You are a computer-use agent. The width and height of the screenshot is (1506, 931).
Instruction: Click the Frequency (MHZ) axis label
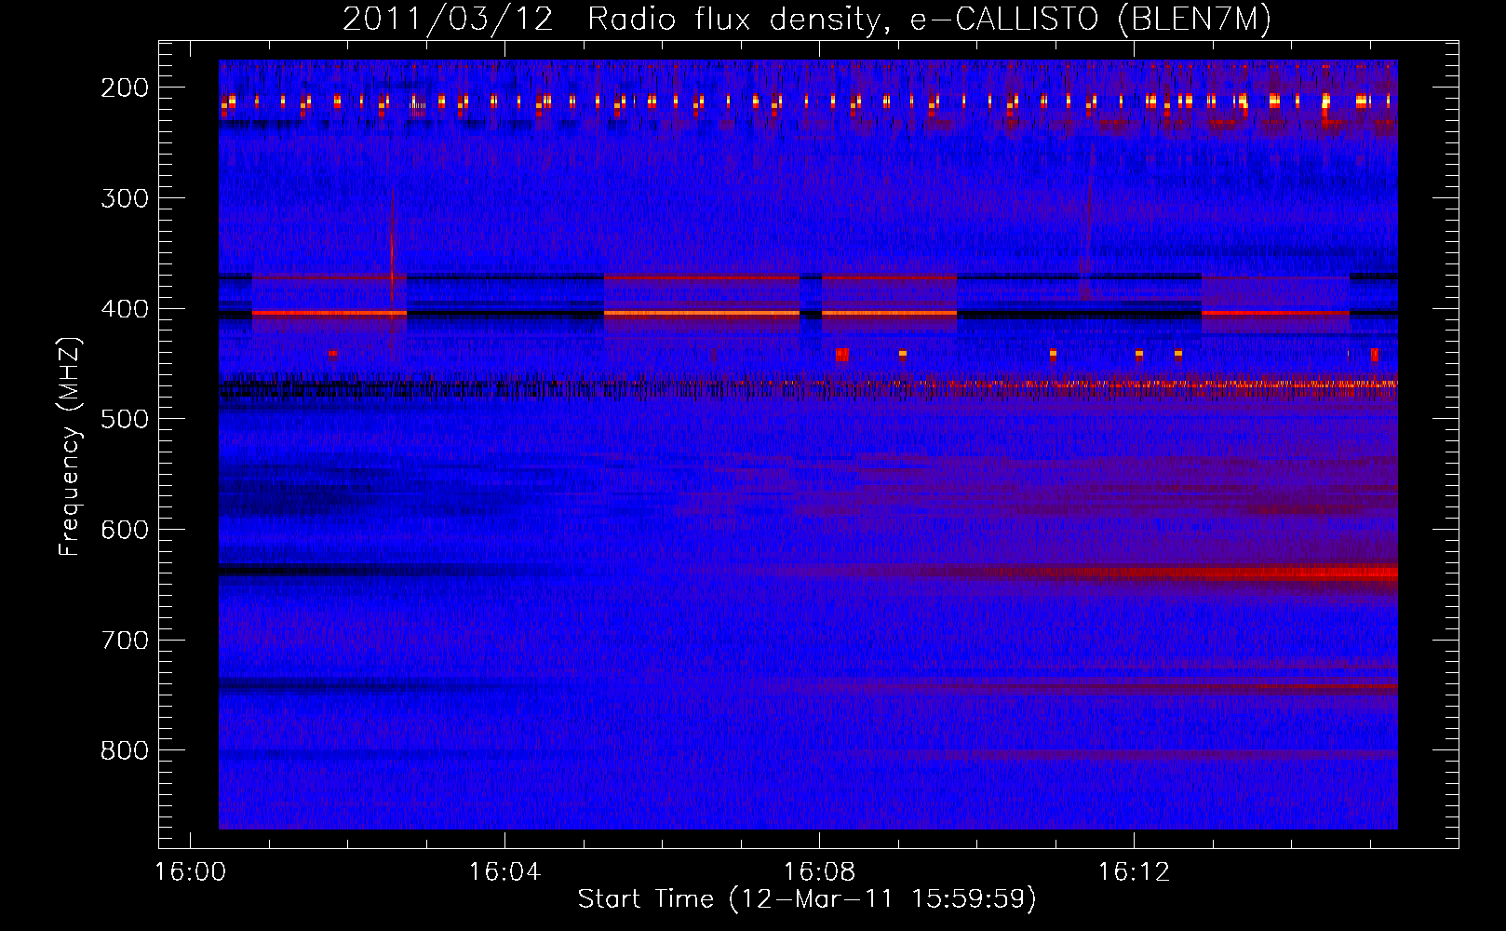click(x=70, y=446)
